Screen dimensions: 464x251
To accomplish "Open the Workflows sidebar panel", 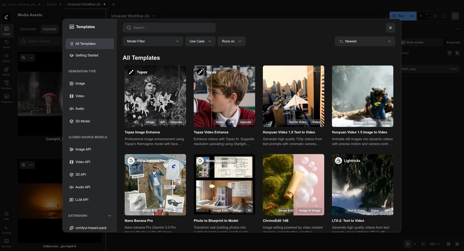I will [x=7, y=85].
